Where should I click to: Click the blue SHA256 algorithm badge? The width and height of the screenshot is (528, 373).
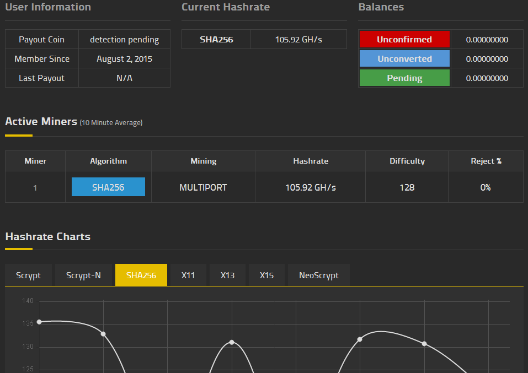click(x=109, y=187)
